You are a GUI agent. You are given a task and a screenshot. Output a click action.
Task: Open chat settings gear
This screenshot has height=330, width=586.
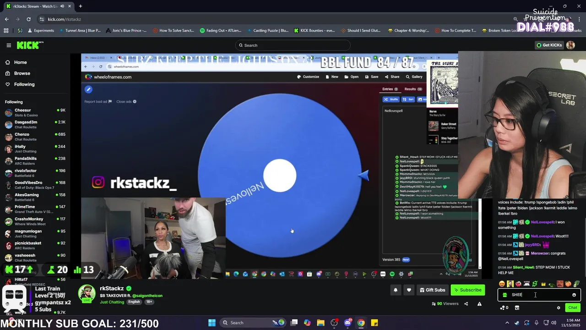[x=559, y=308]
